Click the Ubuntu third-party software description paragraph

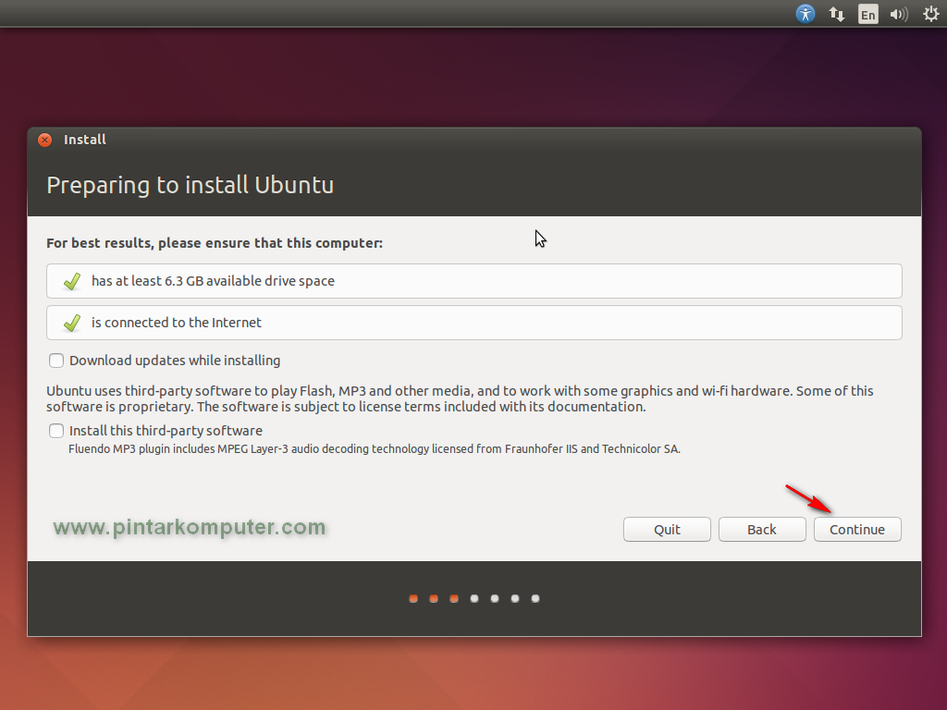460,398
